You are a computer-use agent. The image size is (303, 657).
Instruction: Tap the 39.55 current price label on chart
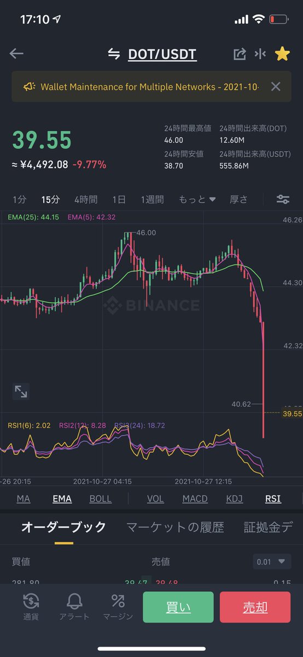(x=293, y=414)
